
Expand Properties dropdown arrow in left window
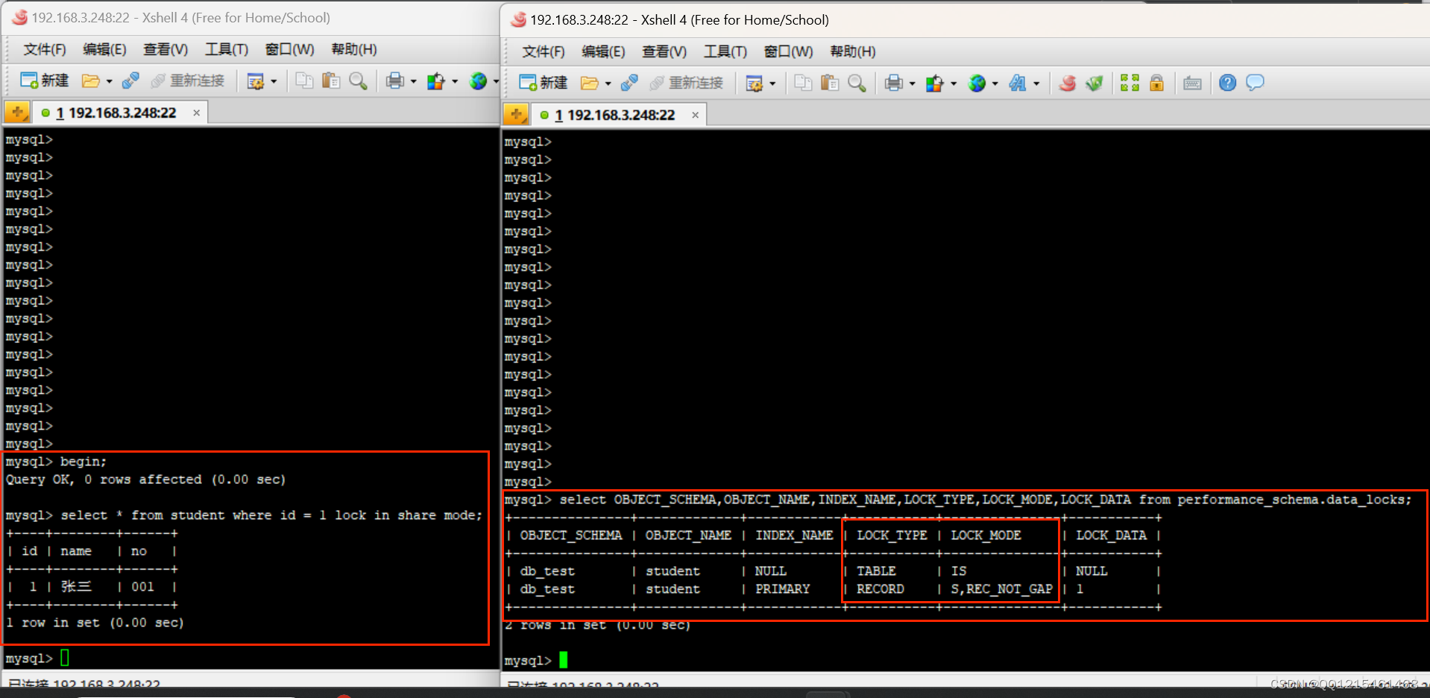(x=274, y=81)
